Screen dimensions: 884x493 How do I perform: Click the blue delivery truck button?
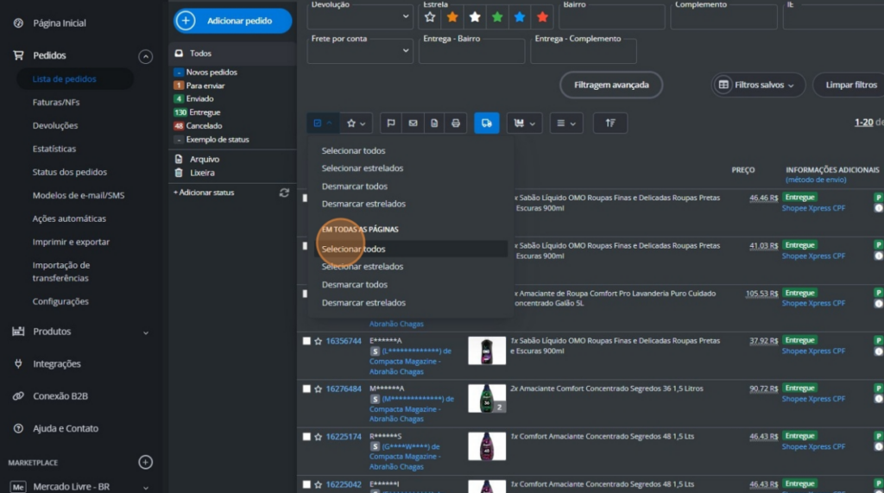(x=487, y=123)
